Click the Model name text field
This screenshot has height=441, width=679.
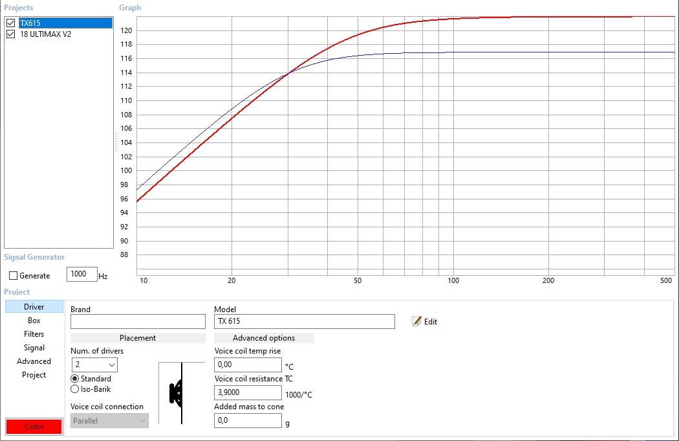pyautogui.click(x=304, y=321)
